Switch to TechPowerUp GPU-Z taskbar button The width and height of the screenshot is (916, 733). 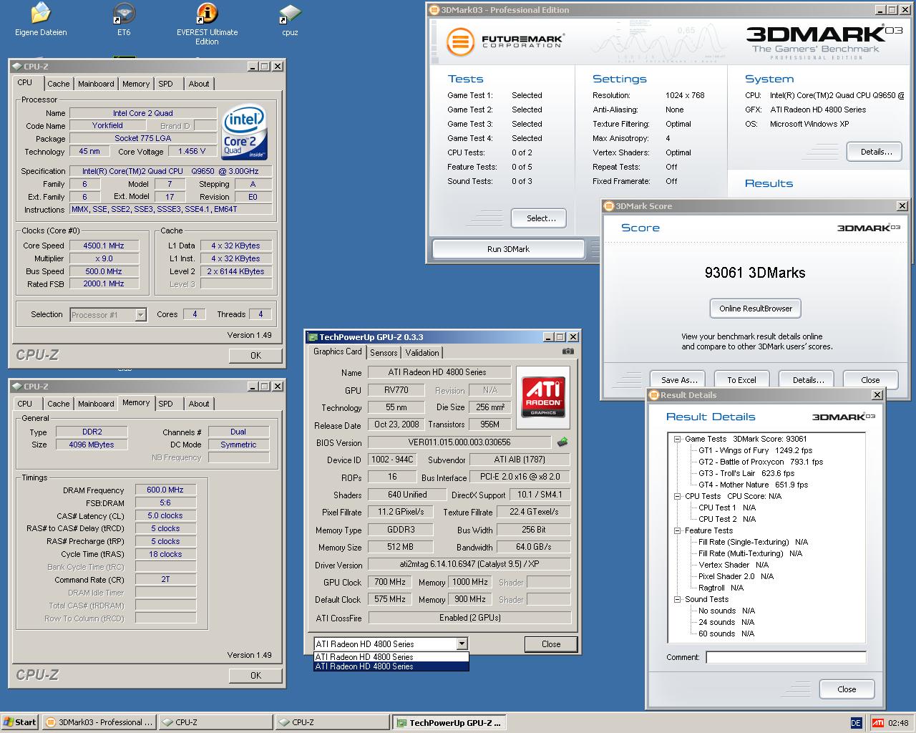point(449,722)
